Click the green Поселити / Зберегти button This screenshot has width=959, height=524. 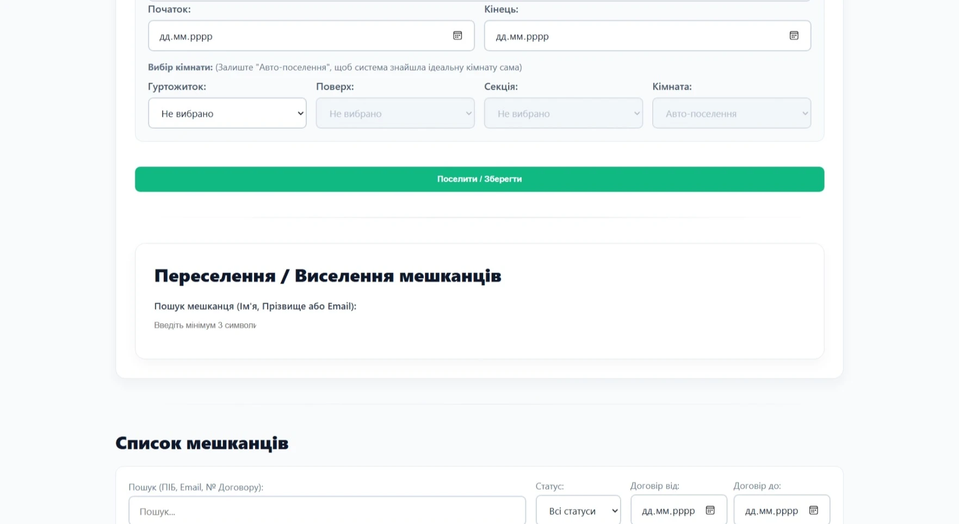click(x=479, y=179)
